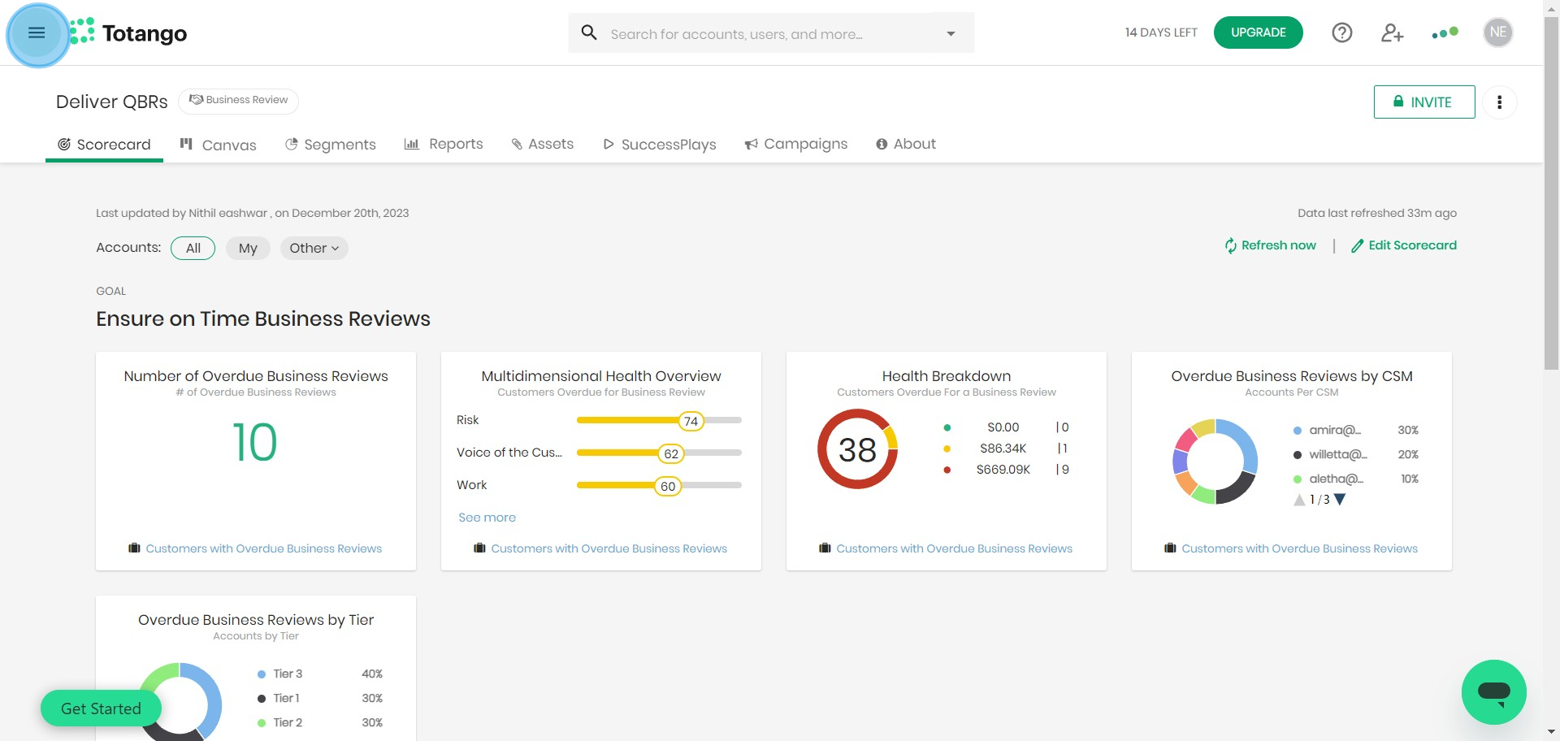Viewport: 1560px width, 741px height.
Task: Click briefcase icon in Multidimensional Health card
Action: point(479,548)
